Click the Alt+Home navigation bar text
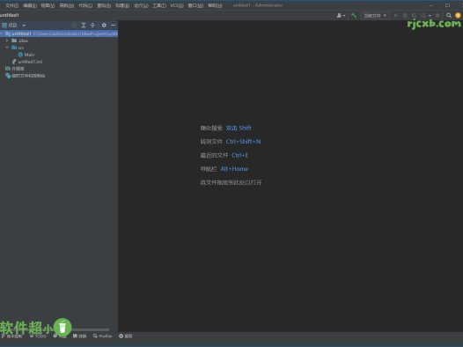Viewport: 463px width, 347px height. pyautogui.click(x=234, y=168)
